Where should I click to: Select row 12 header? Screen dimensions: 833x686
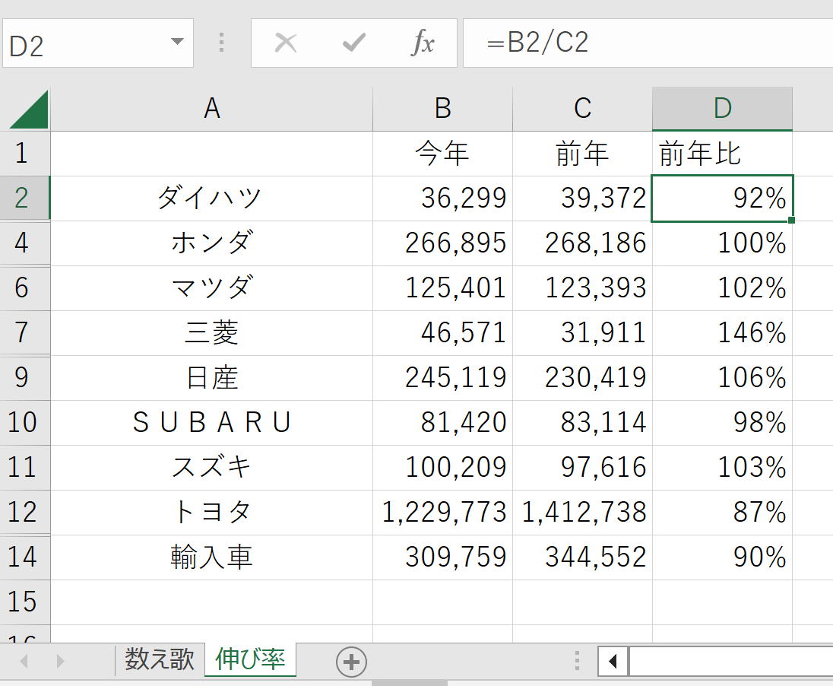tap(25, 512)
